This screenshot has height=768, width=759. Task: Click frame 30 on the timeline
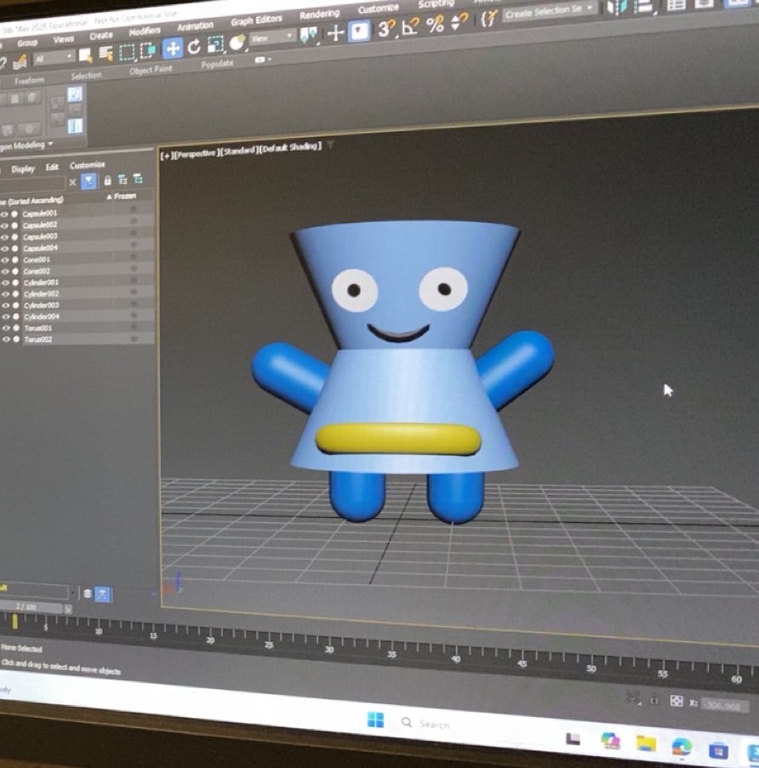pos(328,650)
